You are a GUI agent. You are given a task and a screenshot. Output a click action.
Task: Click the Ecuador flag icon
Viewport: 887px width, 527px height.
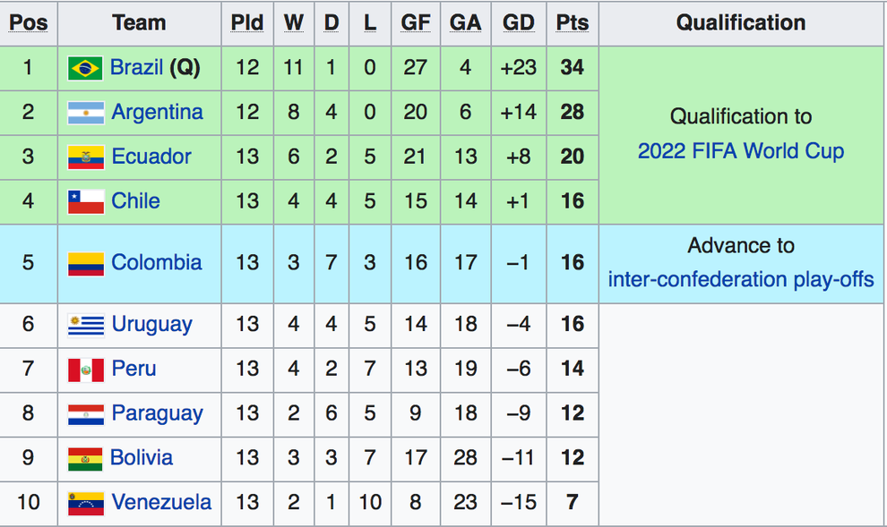(85, 157)
